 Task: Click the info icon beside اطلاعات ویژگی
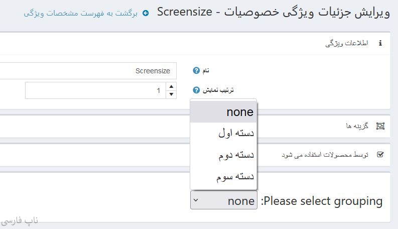point(380,43)
